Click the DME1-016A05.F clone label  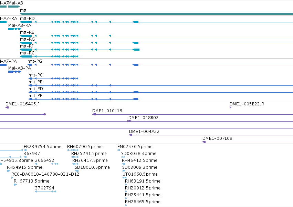(23, 104)
